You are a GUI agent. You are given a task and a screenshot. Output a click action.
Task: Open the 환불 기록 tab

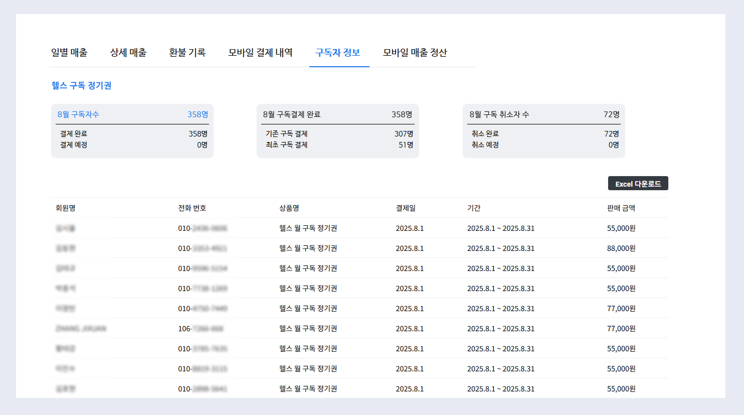[x=188, y=53]
